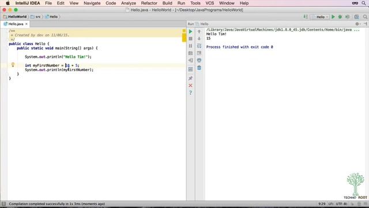
Task: Open the Apple menu
Action: [x=7, y=3]
